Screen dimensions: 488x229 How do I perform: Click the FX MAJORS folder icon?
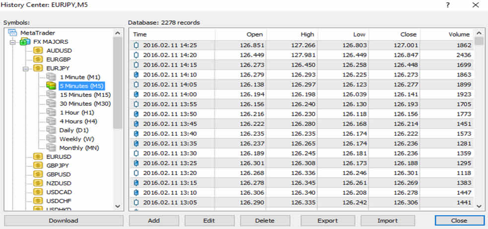pyautogui.click(x=25, y=42)
